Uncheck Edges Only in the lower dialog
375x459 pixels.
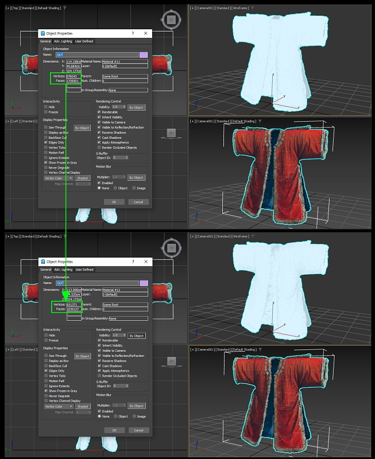[46, 371]
